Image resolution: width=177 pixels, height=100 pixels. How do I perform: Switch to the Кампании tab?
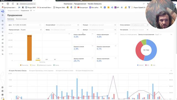pyautogui.click(x=11, y=19)
